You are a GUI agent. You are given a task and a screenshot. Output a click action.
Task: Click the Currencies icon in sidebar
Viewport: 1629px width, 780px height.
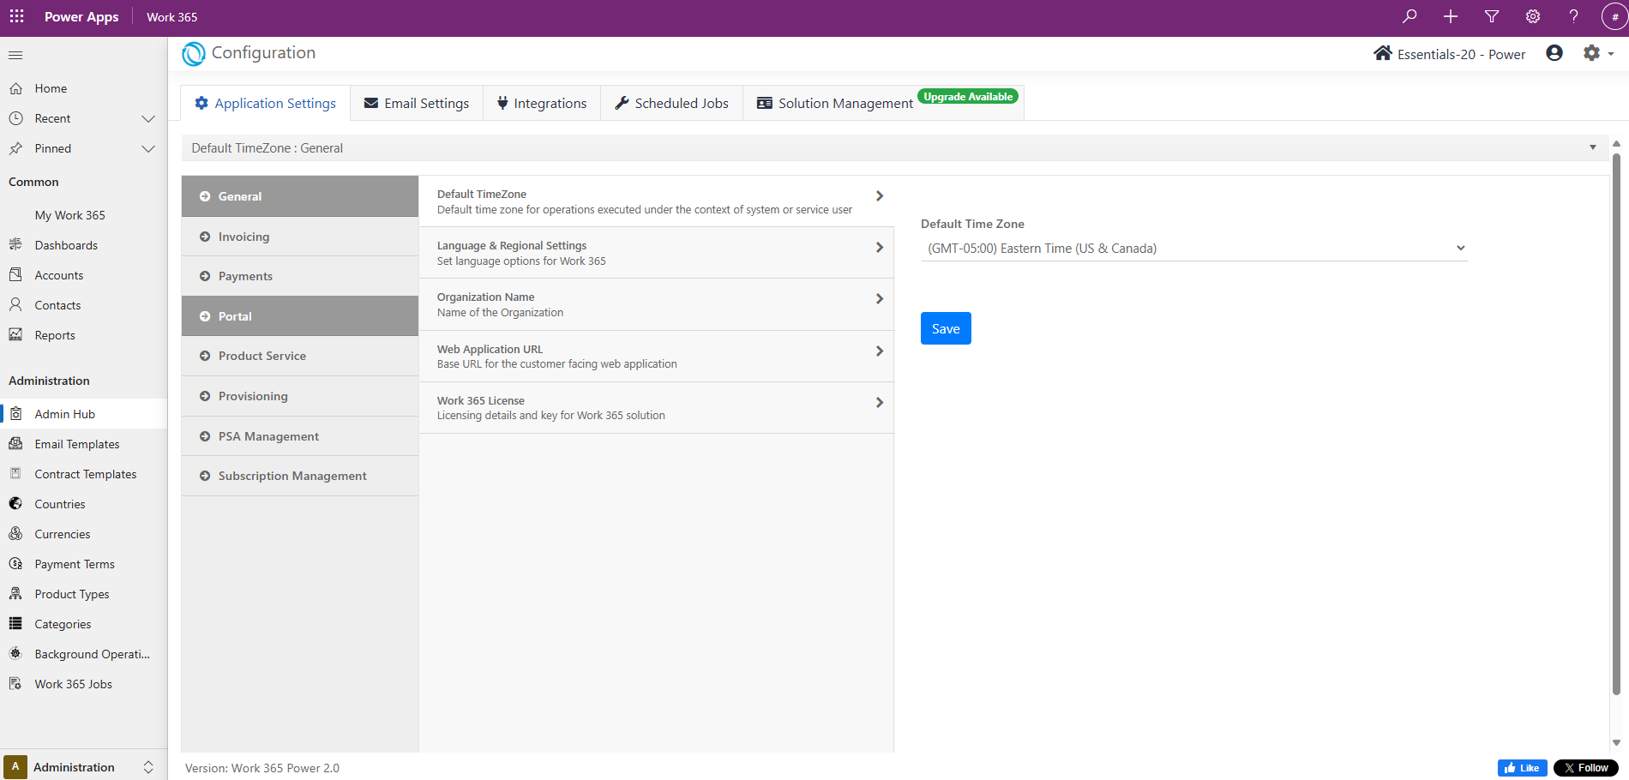click(15, 533)
